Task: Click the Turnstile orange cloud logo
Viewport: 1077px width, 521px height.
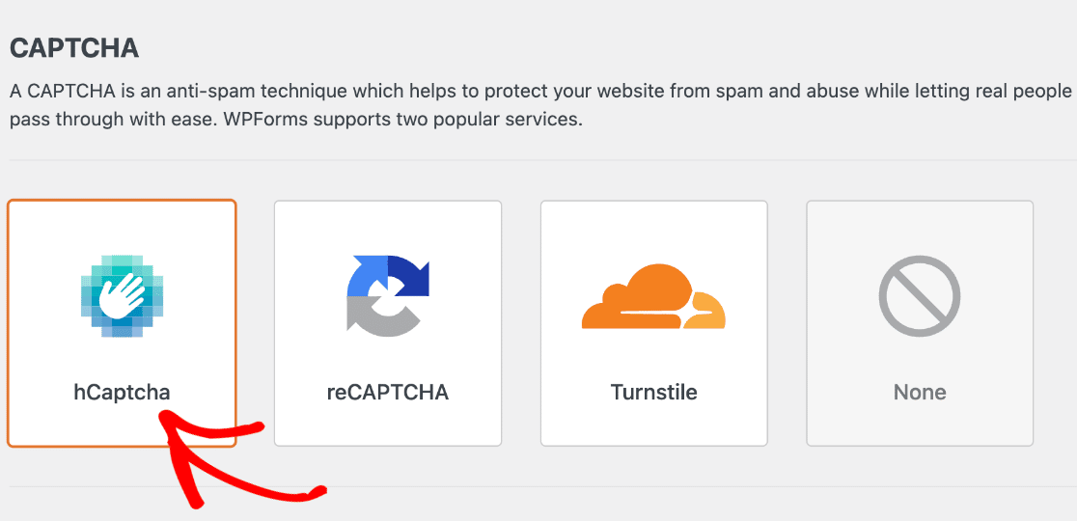Action: 654,295
